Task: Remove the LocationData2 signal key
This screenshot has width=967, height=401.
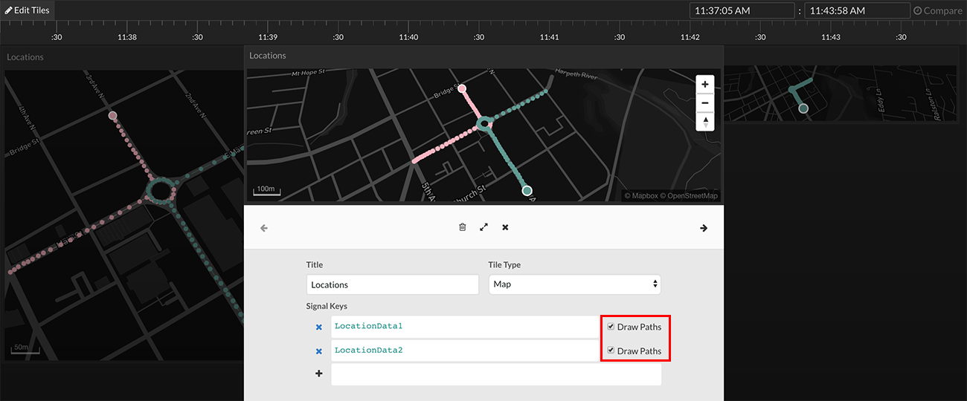Action: 319,351
